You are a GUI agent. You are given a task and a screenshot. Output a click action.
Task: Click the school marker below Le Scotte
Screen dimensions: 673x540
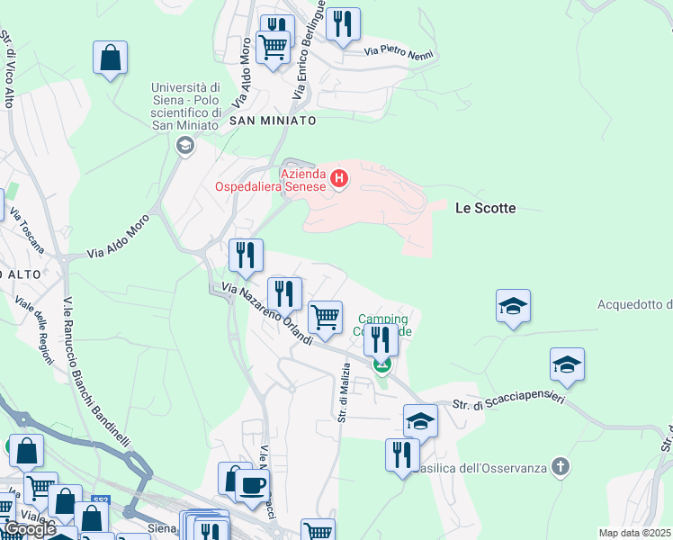tap(514, 307)
